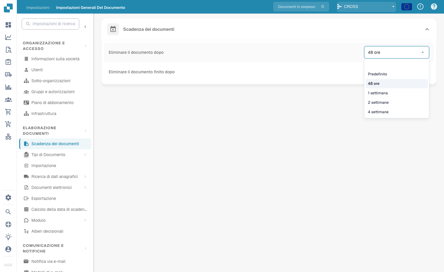Screen dimensions: 444x272
Task: Open Notifica via e-mail settings
Action: [55, 261]
